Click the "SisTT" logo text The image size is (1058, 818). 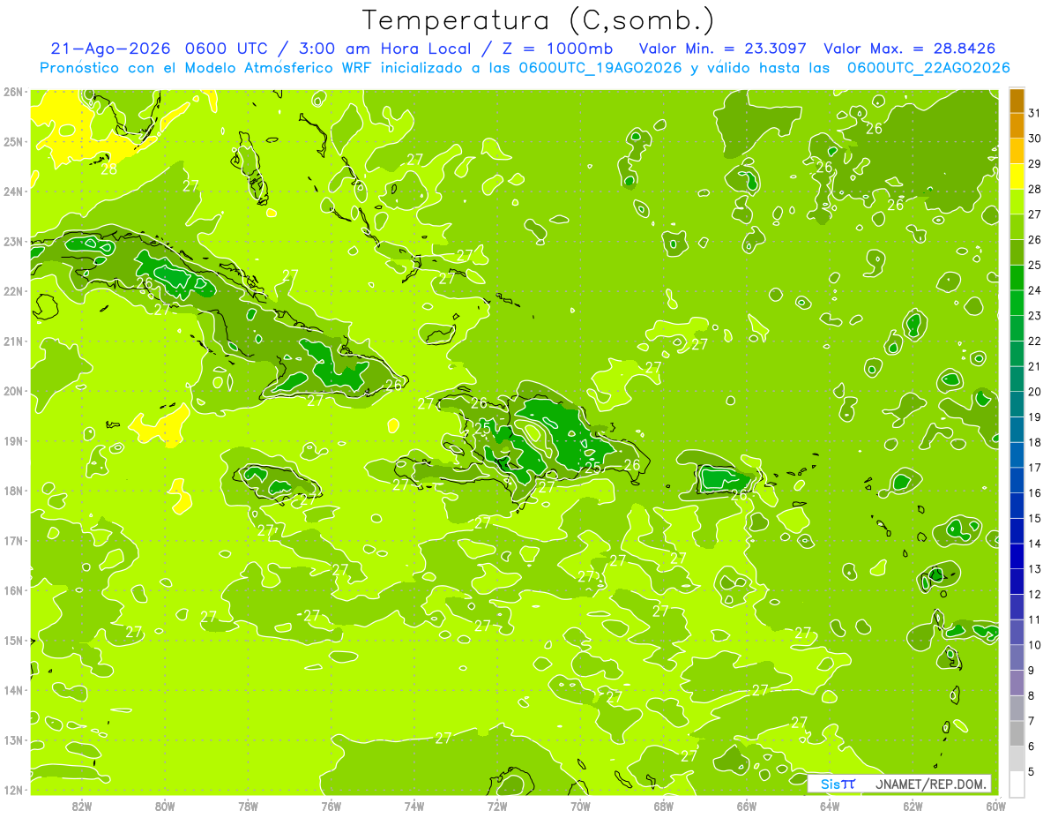point(838,784)
